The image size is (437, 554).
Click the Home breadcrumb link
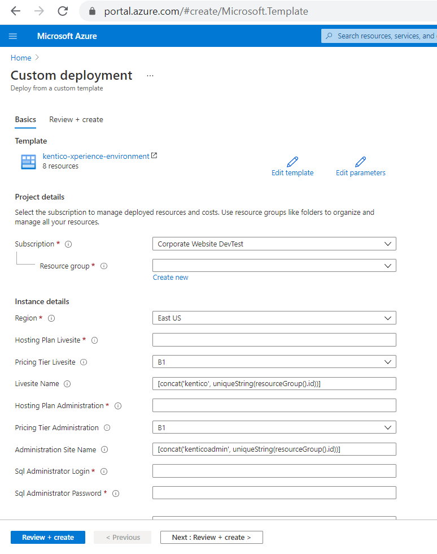[x=21, y=58]
